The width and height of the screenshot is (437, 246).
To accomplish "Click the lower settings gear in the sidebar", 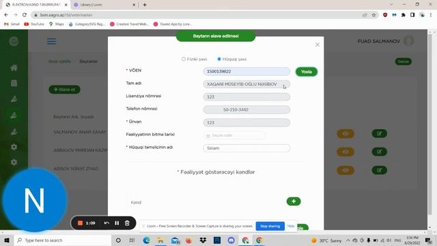I will (14, 162).
